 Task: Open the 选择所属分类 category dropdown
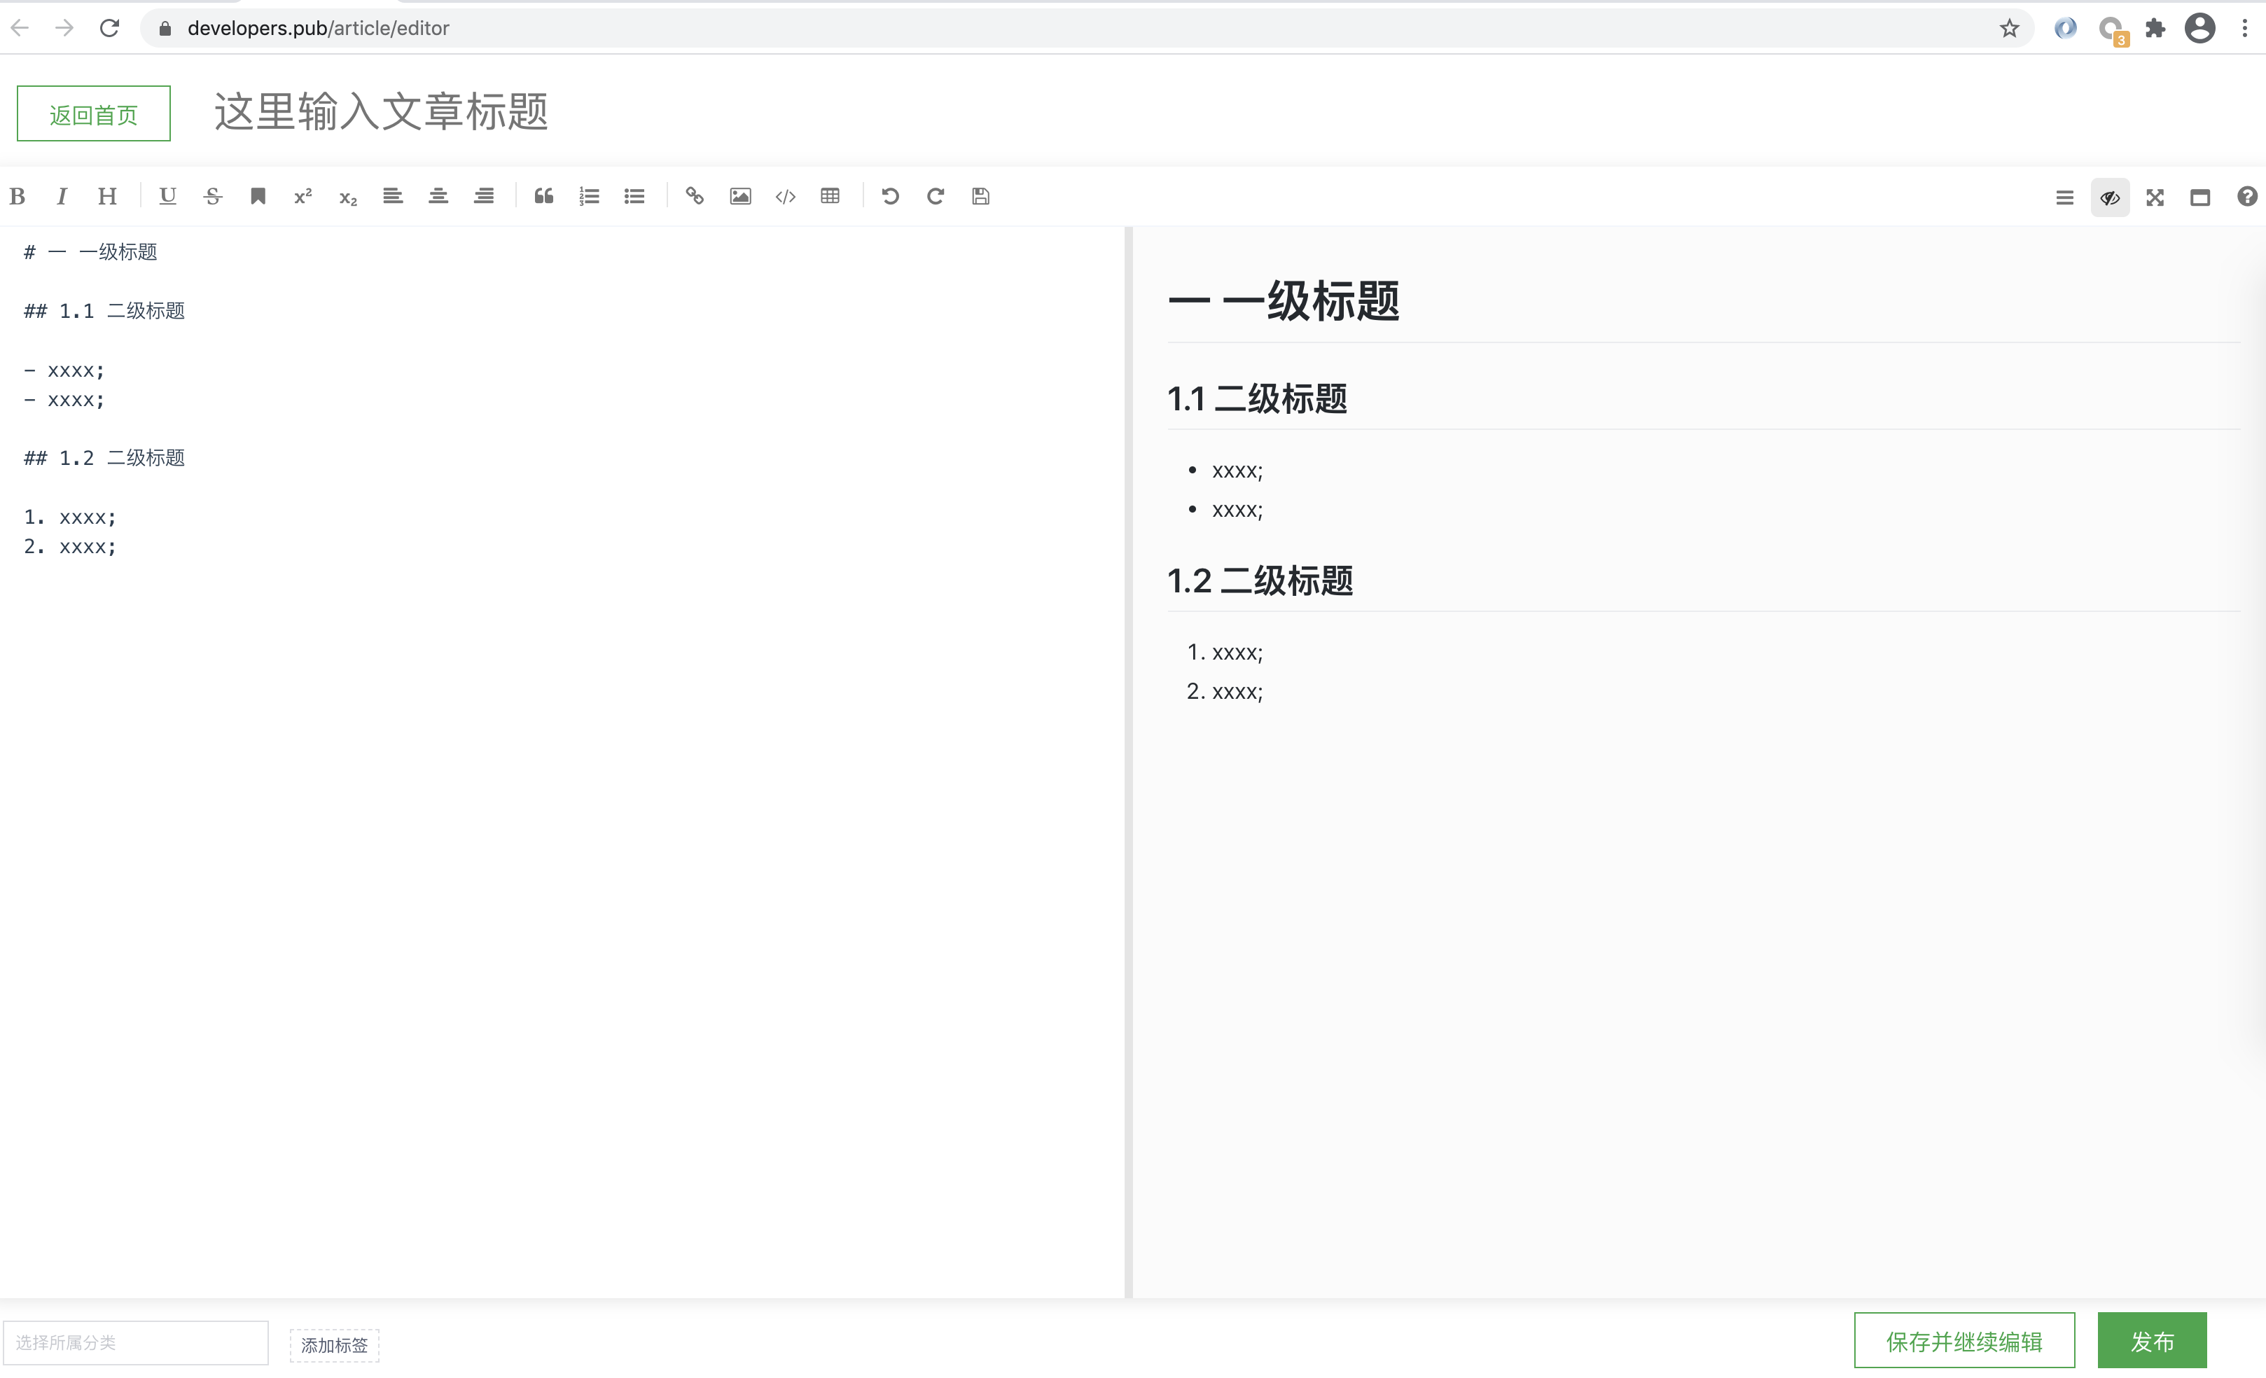pos(136,1343)
